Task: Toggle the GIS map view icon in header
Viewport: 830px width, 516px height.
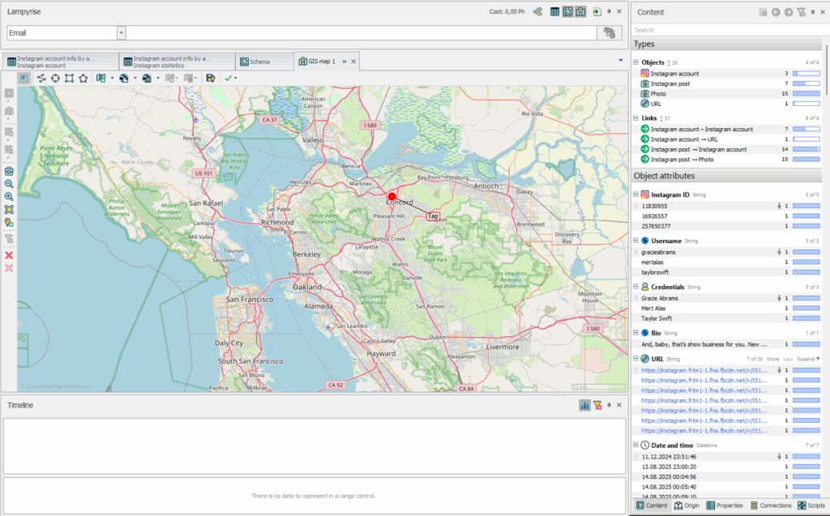Action: tap(580, 11)
